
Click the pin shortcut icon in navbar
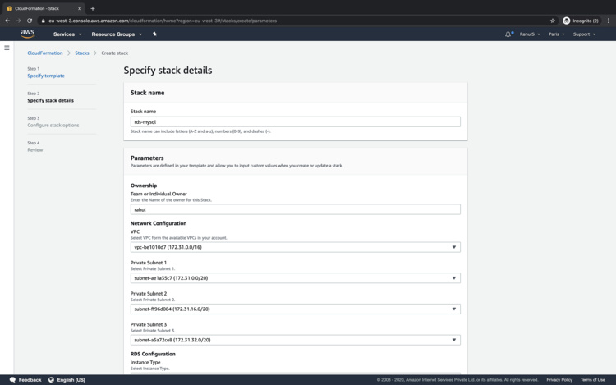[154, 34]
